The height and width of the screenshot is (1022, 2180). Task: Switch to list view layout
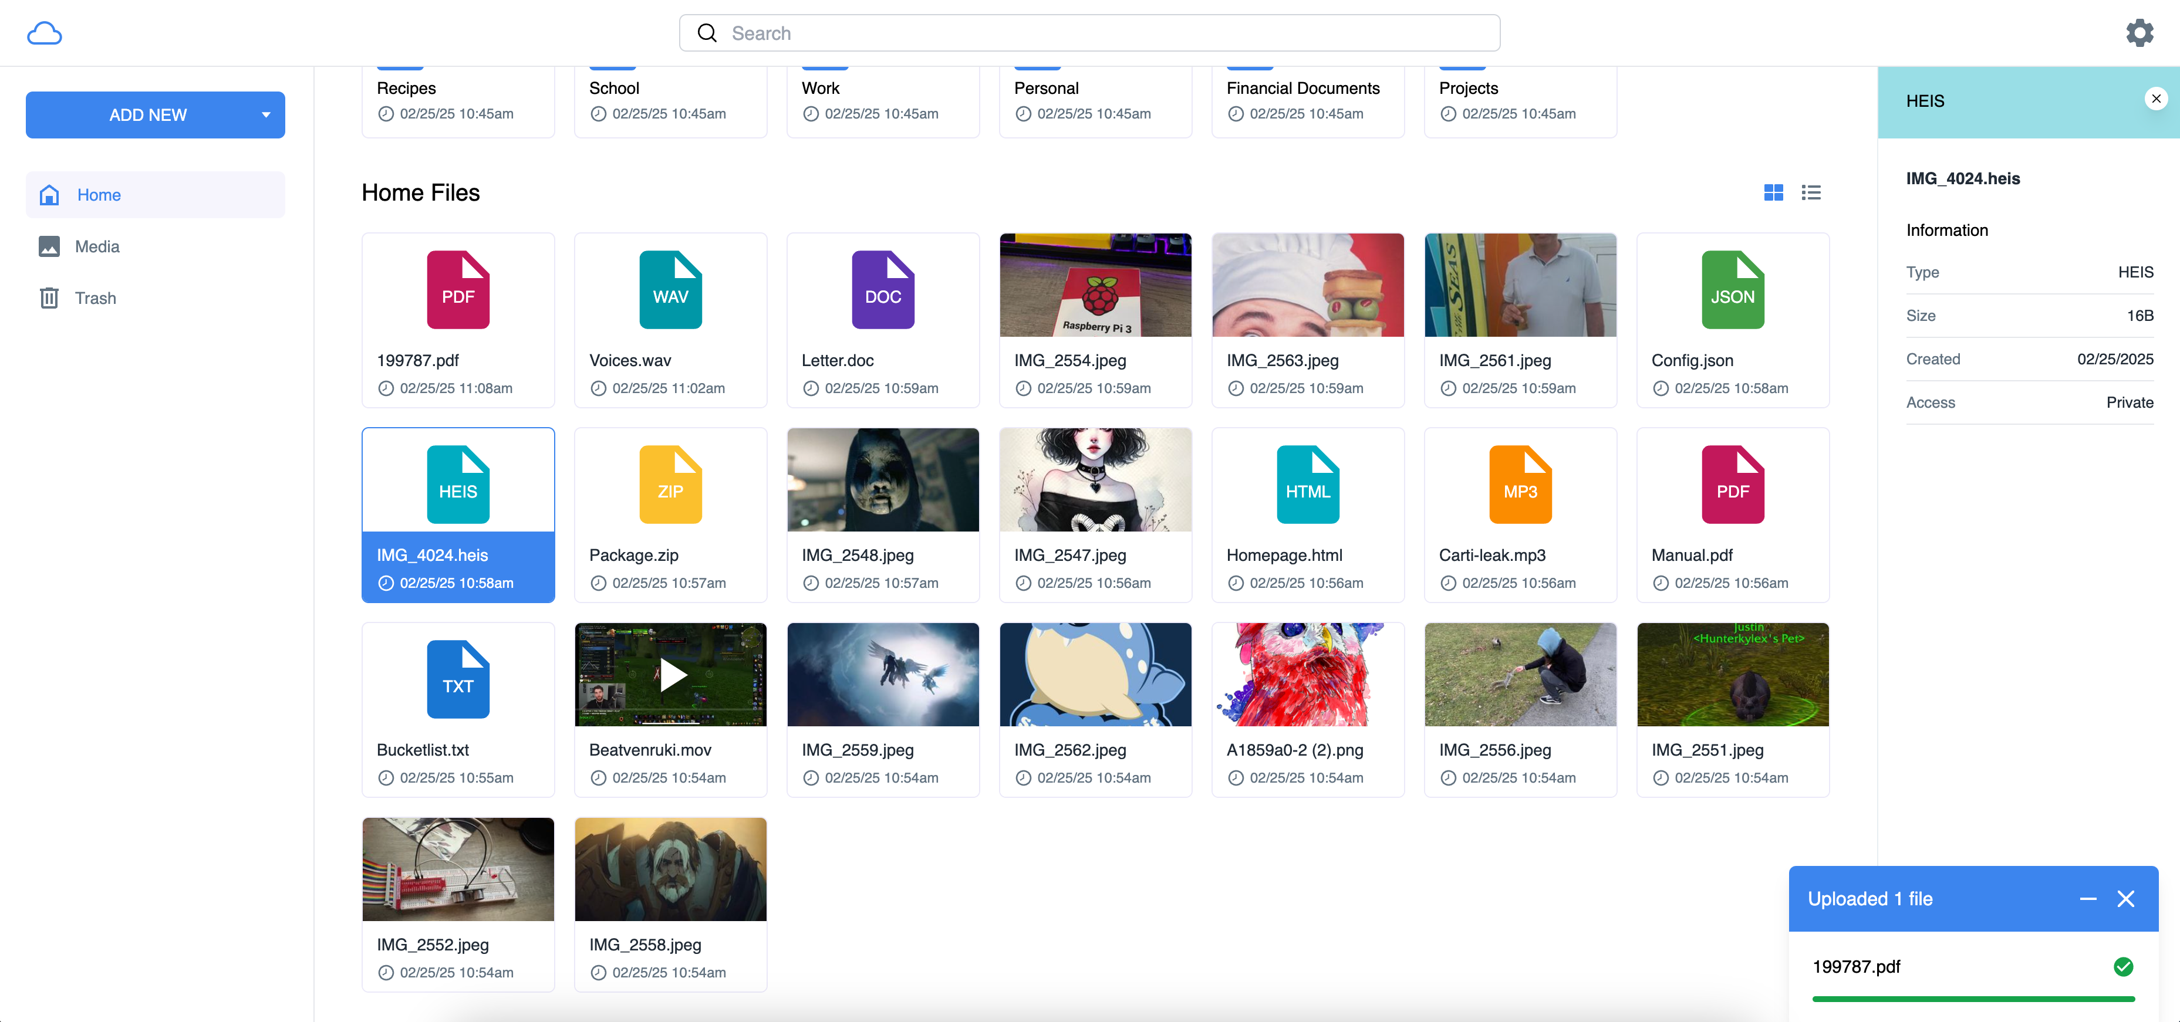click(x=1810, y=193)
